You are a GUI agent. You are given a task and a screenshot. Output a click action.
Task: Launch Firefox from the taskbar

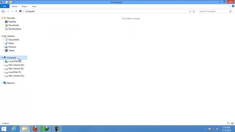coord(36,129)
